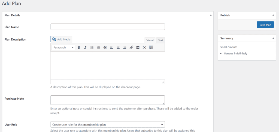279x132 pixels.
Task: Click inside the Plan Description editor area
Action: 107,65
